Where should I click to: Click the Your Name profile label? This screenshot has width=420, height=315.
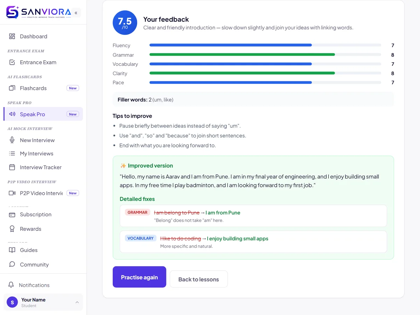pos(33,300)
